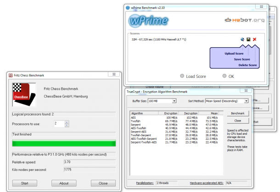Screen dimensions: 280x192
Task: Click the 2 threads parallelization field
Action: [x=167, y=183]
